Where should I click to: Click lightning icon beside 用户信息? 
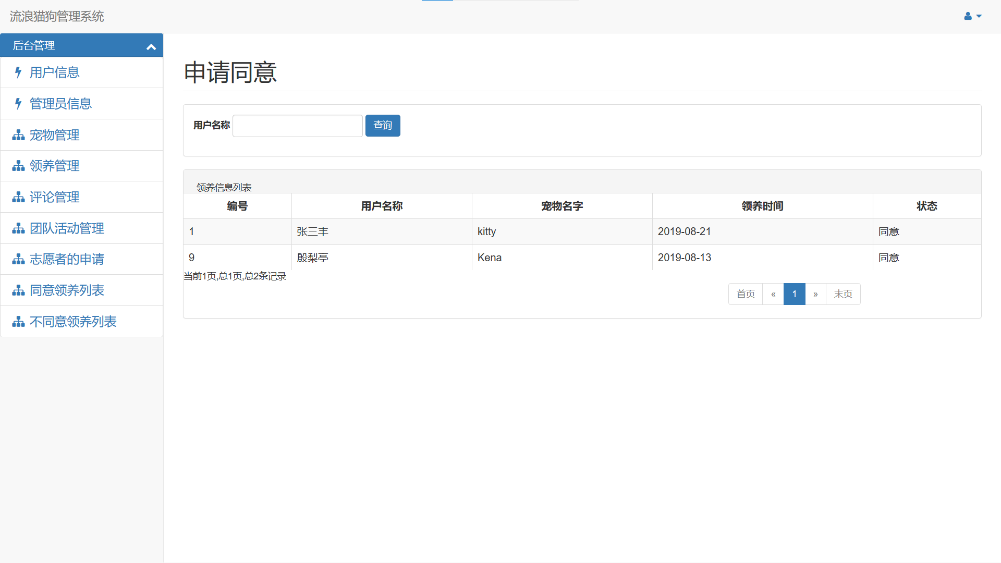pos(18,72)
